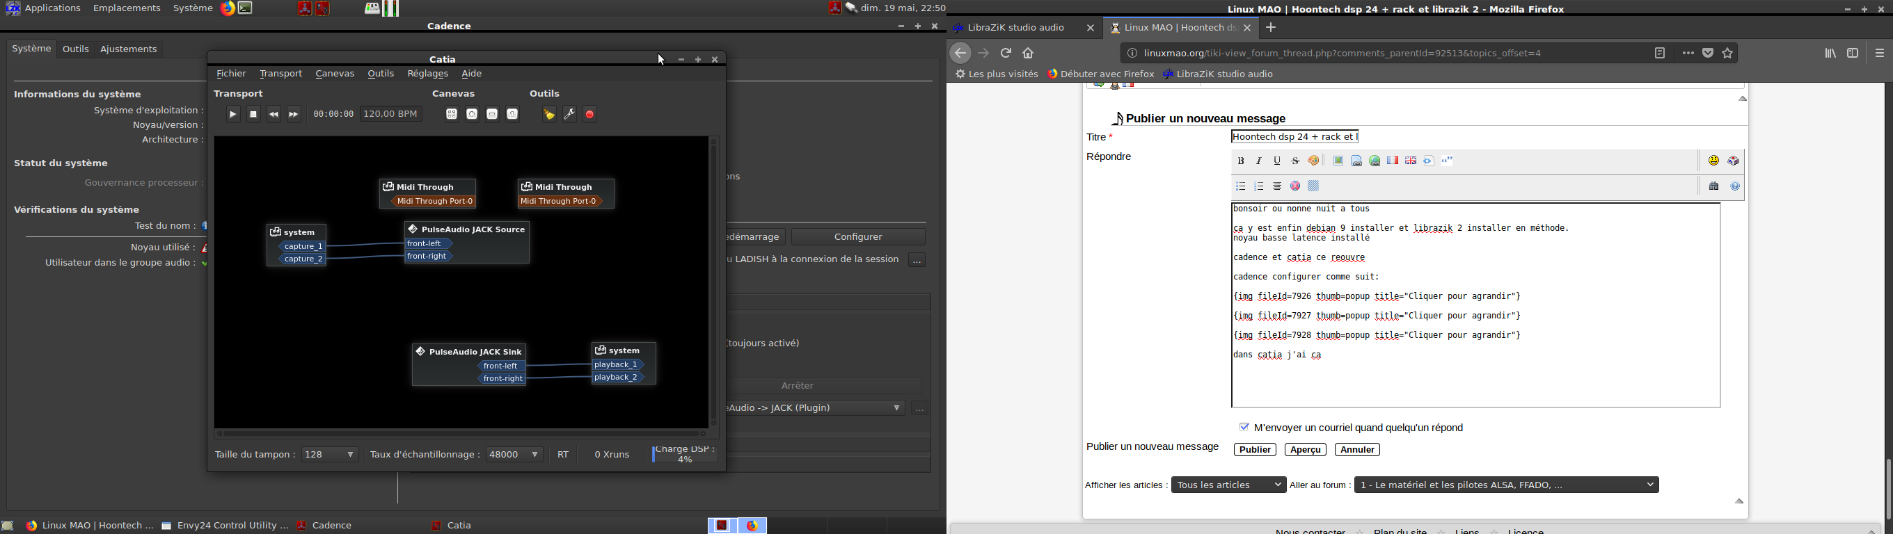Viewport: 1893px width, 534px height.
Task: Open the Canevas menu in Catia
Action: click(335, 74)
